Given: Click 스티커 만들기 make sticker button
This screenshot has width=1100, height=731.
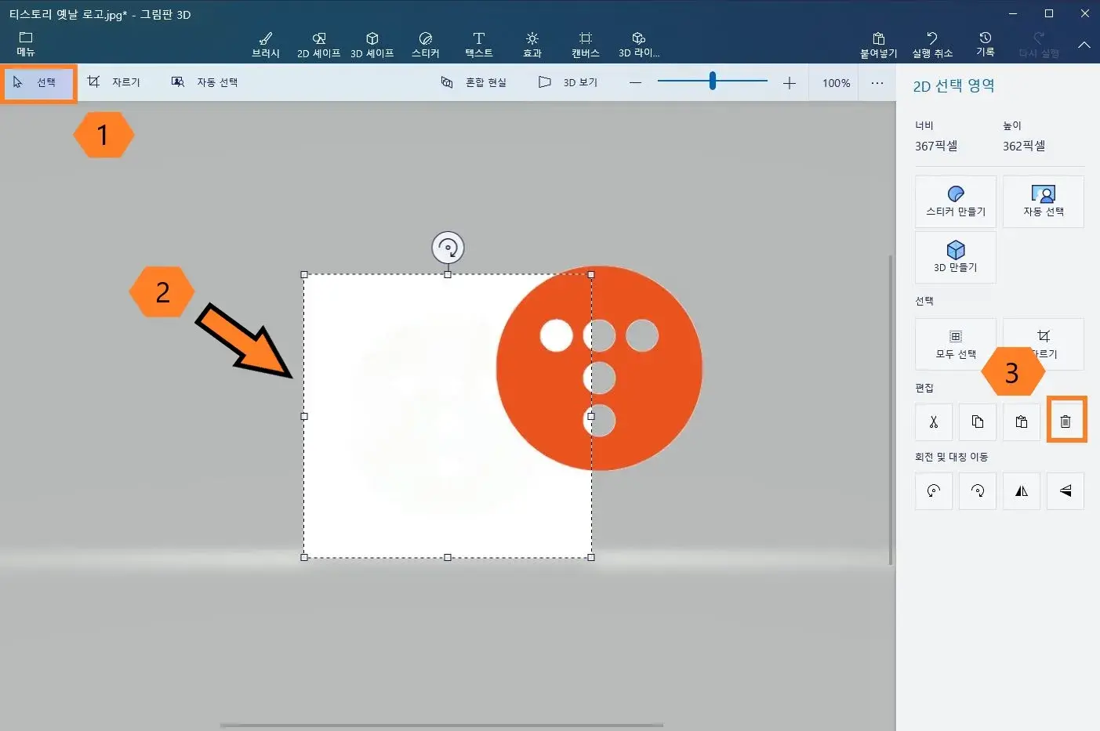Looking at the screenshot, I should click(x=956, y=201).
